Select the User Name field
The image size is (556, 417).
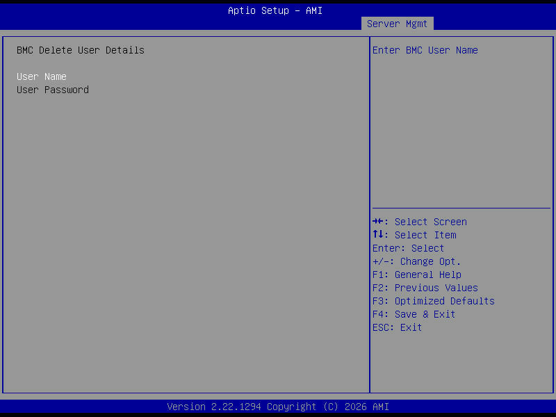[42, 76]
